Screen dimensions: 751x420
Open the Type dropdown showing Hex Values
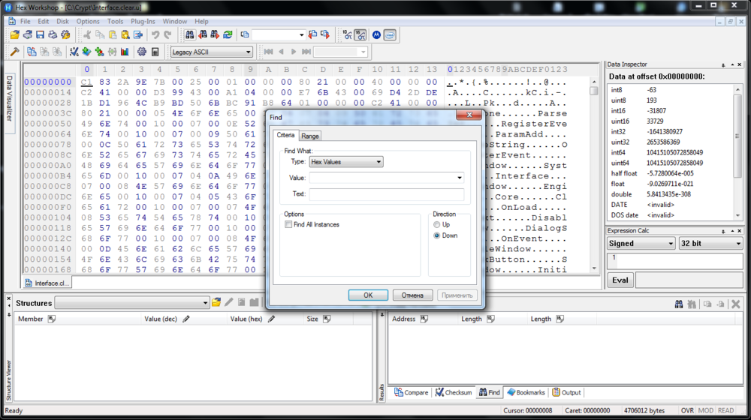coord(346,161)
